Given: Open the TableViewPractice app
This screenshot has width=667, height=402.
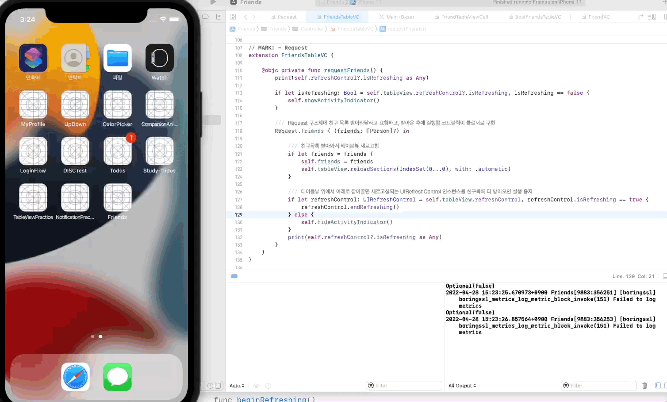Looking at the screenshot, I should point(33,197).
